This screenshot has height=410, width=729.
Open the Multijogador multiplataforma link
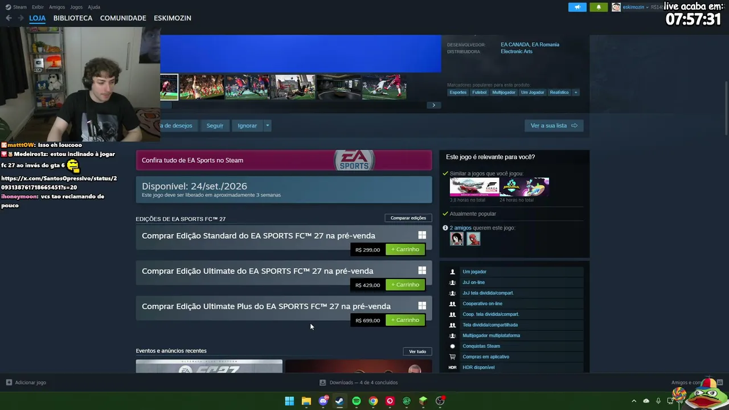(x=491, y=335)
